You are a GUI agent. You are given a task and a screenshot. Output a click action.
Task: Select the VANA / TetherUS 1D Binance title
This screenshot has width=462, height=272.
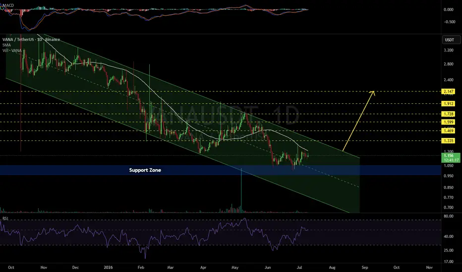click(x=31, y=40)
